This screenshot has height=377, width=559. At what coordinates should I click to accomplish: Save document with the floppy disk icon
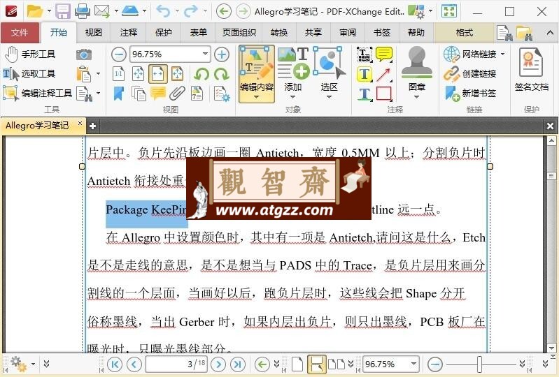pyautogui.click(x=62, y=11)
